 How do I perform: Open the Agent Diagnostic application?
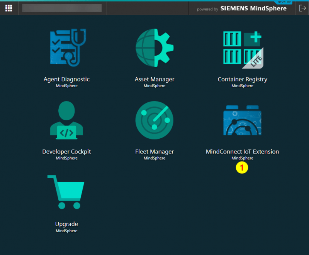coord(66,48)
